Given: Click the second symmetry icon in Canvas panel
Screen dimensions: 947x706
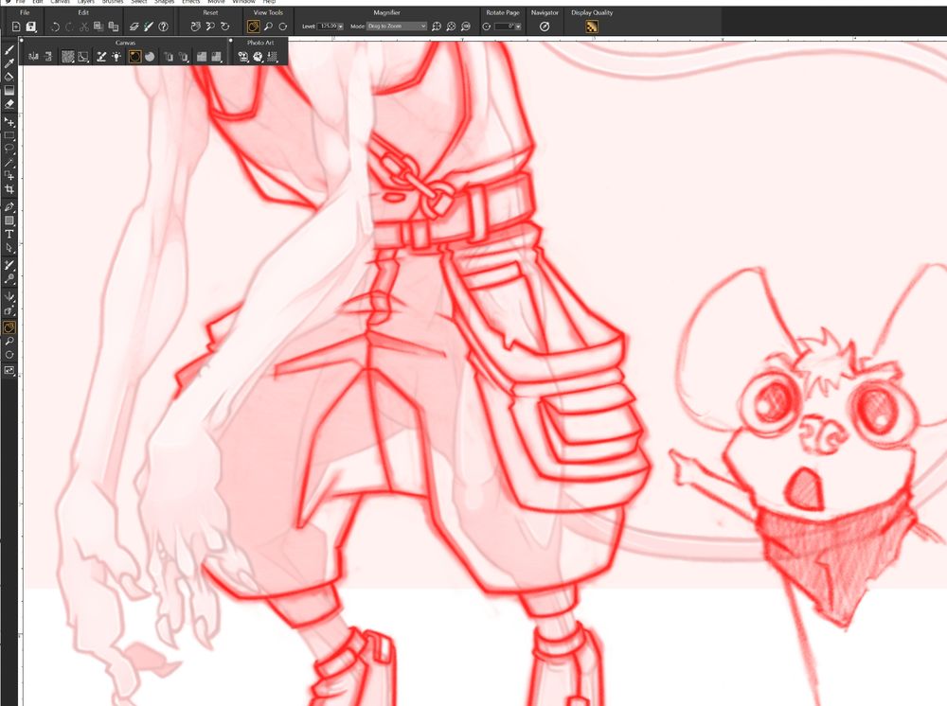Looking at the screenshot, I should click(48, 57).
